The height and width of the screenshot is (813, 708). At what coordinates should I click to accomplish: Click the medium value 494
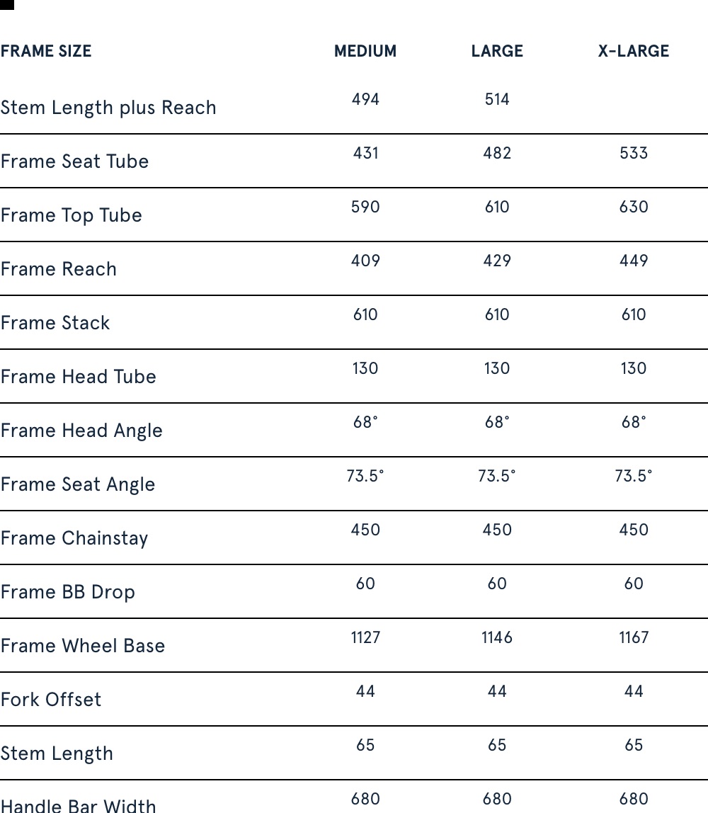(x=365, y=99)
